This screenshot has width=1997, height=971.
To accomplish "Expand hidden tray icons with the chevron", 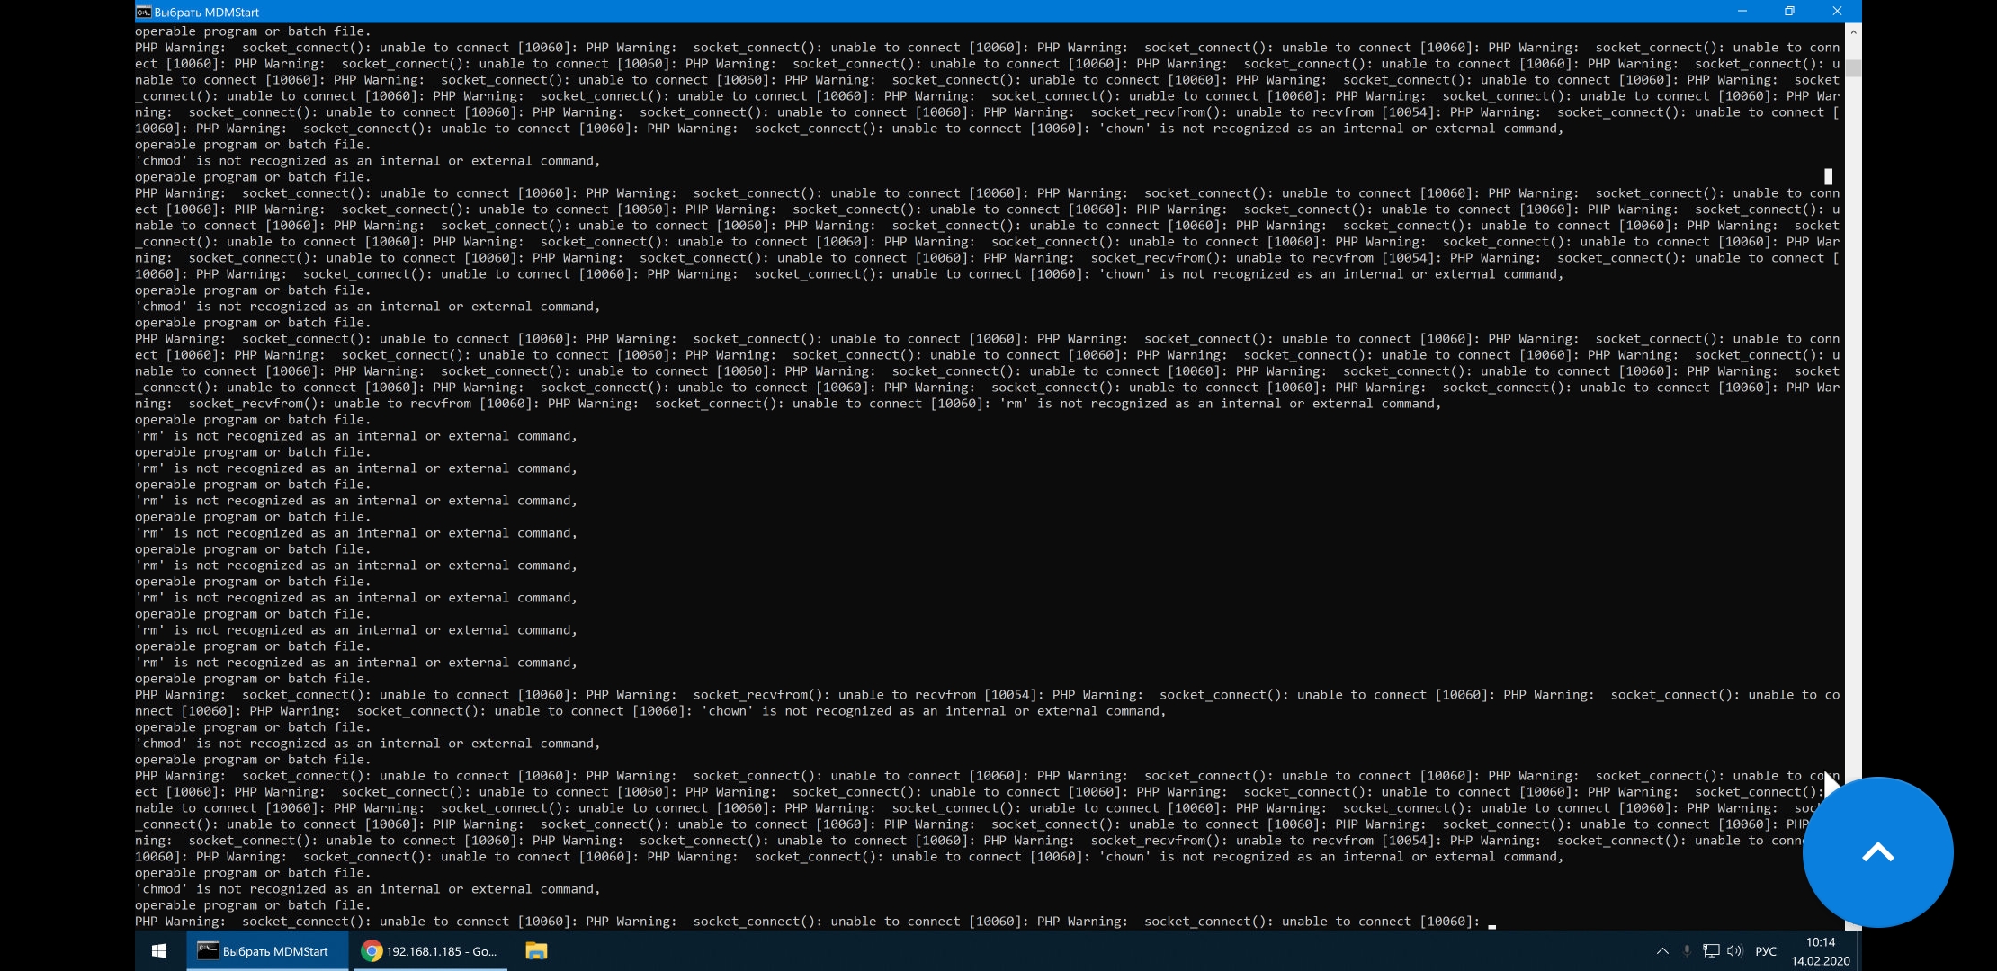I will (1661, 950).
